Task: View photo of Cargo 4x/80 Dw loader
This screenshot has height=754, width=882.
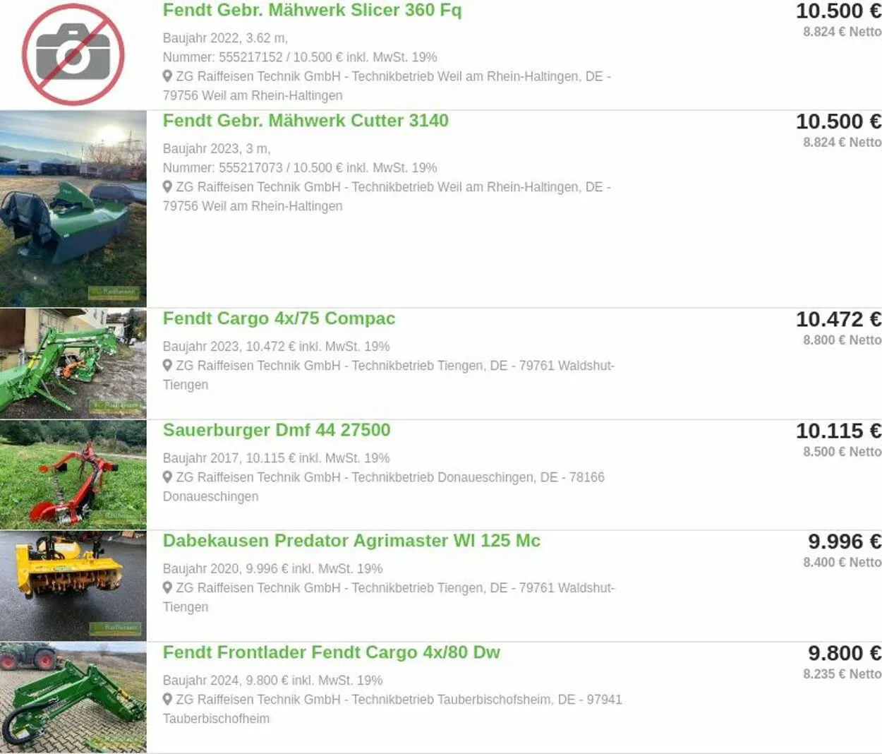Action: click(73, 698)
